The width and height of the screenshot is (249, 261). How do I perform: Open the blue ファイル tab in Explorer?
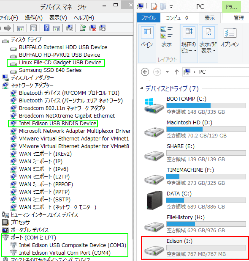tap(149, 17)
